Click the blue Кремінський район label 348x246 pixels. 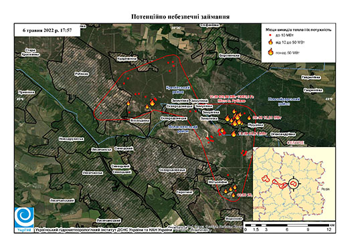tap(178, 90)
